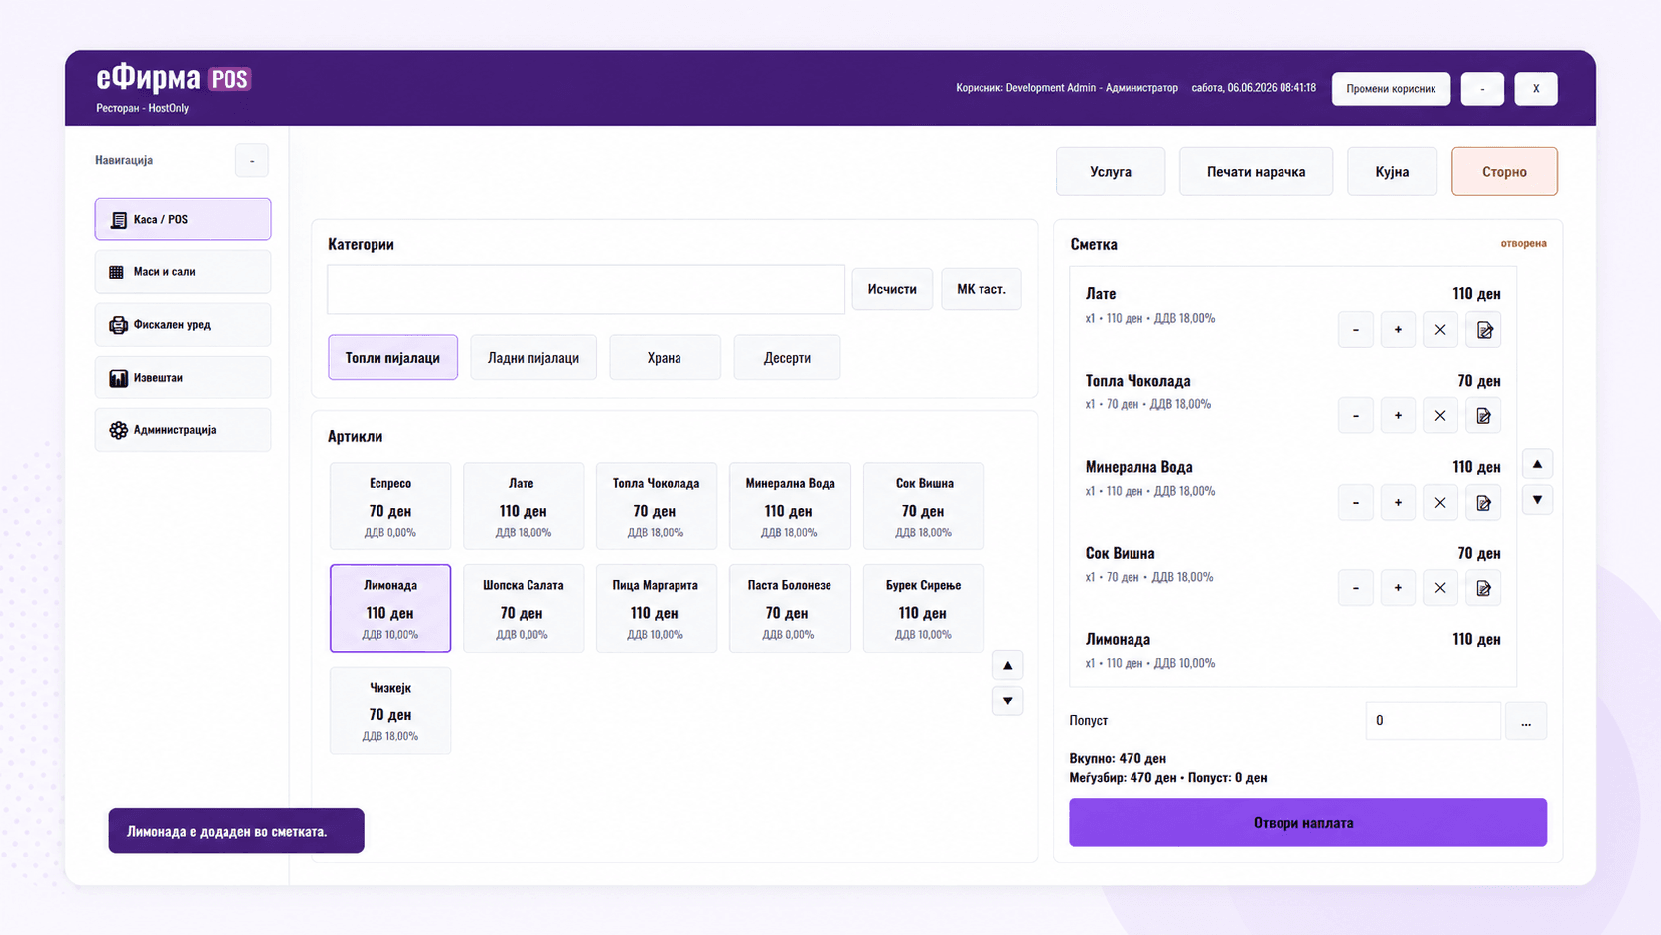Viewport: 1661px width, 935px height.
Task: Select the Лимонада article tile
Action: (x=390, y=608)
